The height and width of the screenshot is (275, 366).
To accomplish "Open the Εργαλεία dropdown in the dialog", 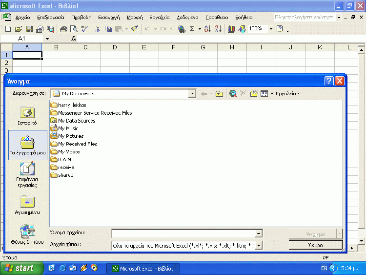I will coord(287,94).
